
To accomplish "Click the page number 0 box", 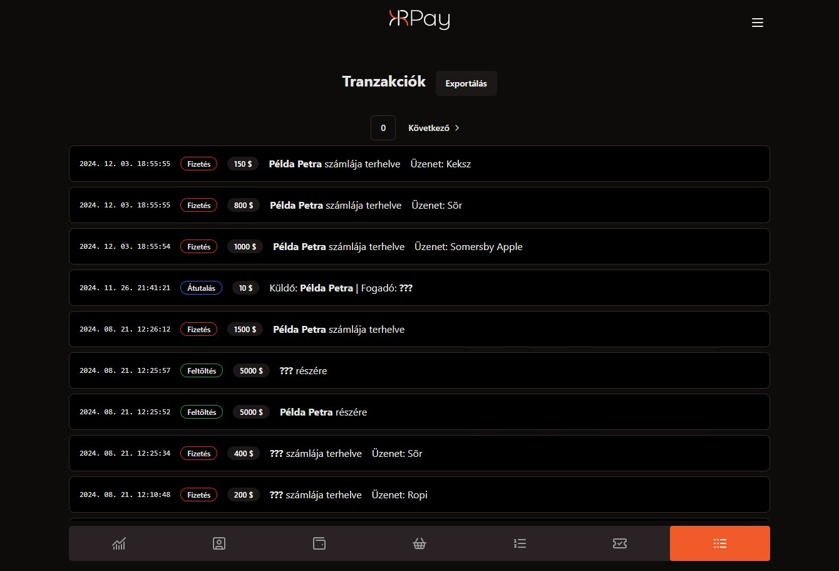I will pos(383,128).
